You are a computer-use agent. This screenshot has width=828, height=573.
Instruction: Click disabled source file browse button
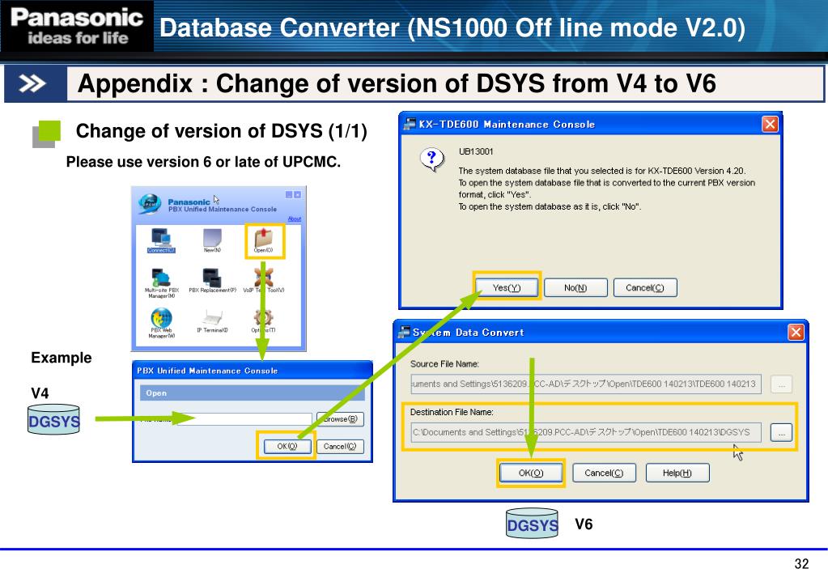click(781, 384)
